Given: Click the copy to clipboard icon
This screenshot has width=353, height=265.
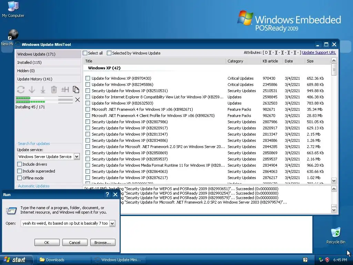Looking at the screenshot, I should tap(76, 90).
